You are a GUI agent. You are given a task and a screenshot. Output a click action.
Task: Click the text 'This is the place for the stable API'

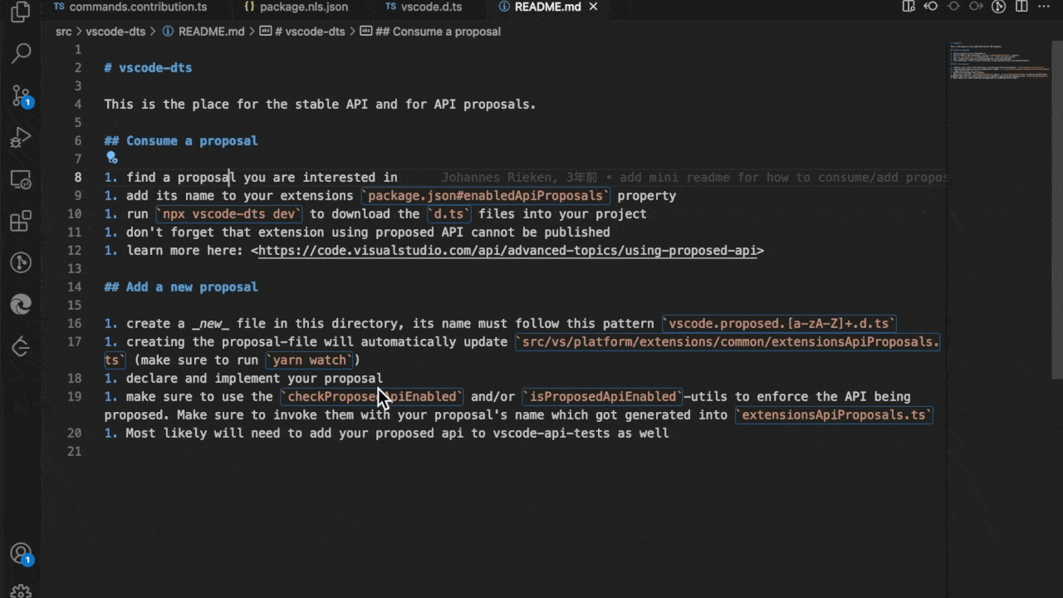pyautogui.click(x=236, y=104)
